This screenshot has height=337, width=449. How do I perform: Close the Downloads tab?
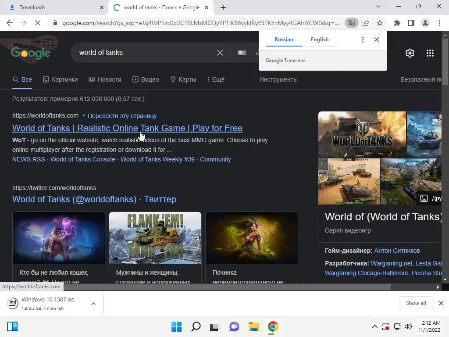102,7
